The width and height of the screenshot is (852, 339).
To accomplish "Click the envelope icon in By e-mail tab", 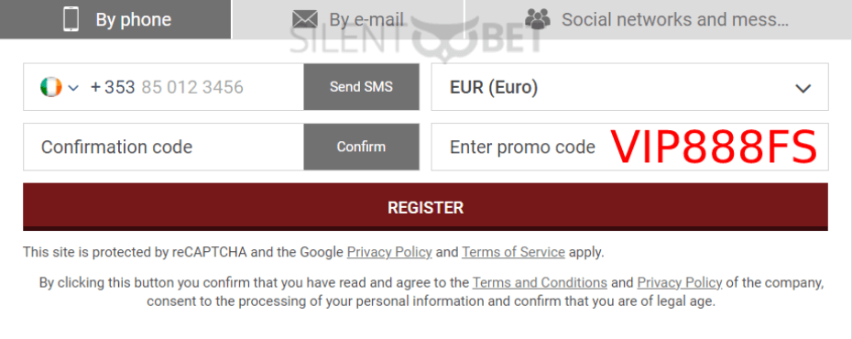I will (x=305, y=19).
